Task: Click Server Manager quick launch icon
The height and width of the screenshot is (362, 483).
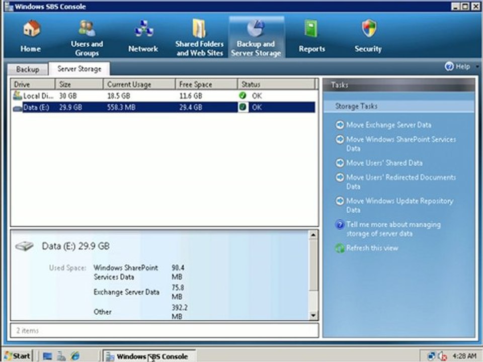Action: point(61,356)
